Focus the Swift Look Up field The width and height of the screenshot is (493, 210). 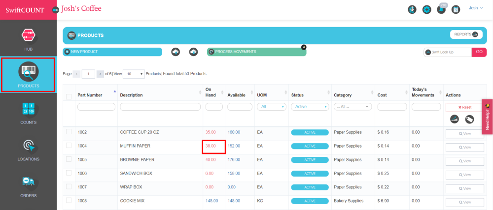448,52
